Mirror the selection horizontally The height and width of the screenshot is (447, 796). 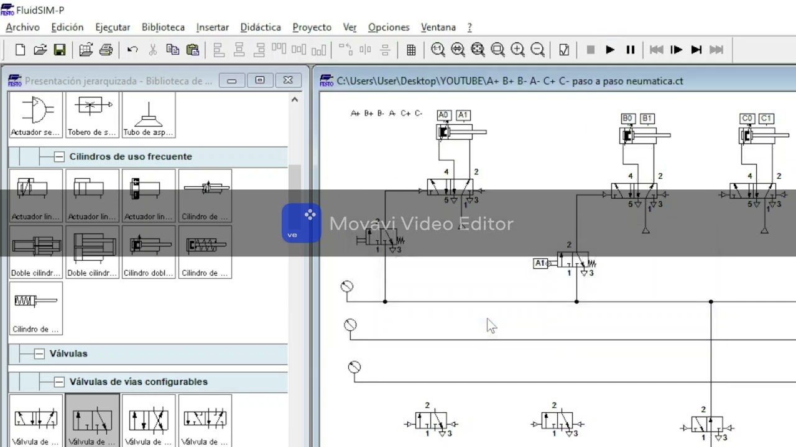[365, 50]
